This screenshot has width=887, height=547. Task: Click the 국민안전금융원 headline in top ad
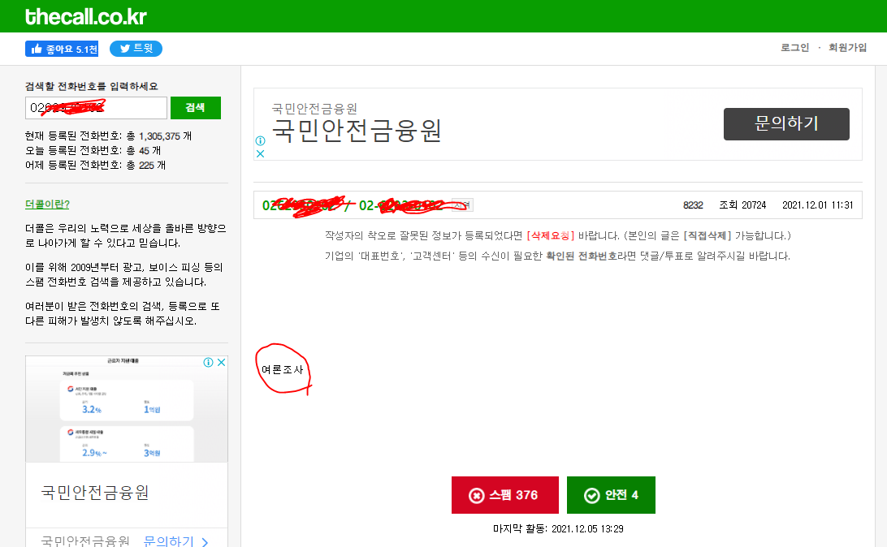click(357, 131)
